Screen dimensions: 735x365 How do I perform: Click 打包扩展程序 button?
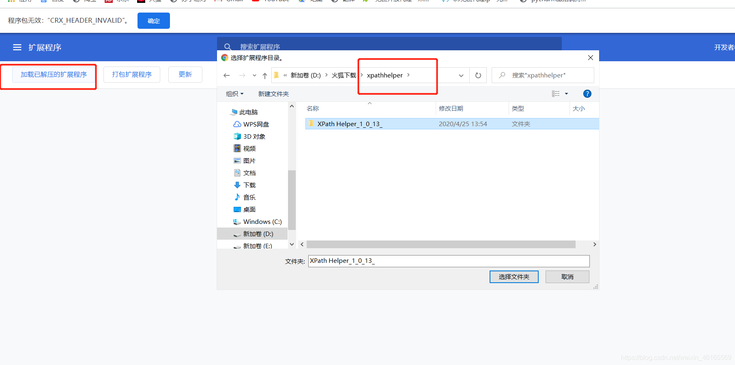132,75
